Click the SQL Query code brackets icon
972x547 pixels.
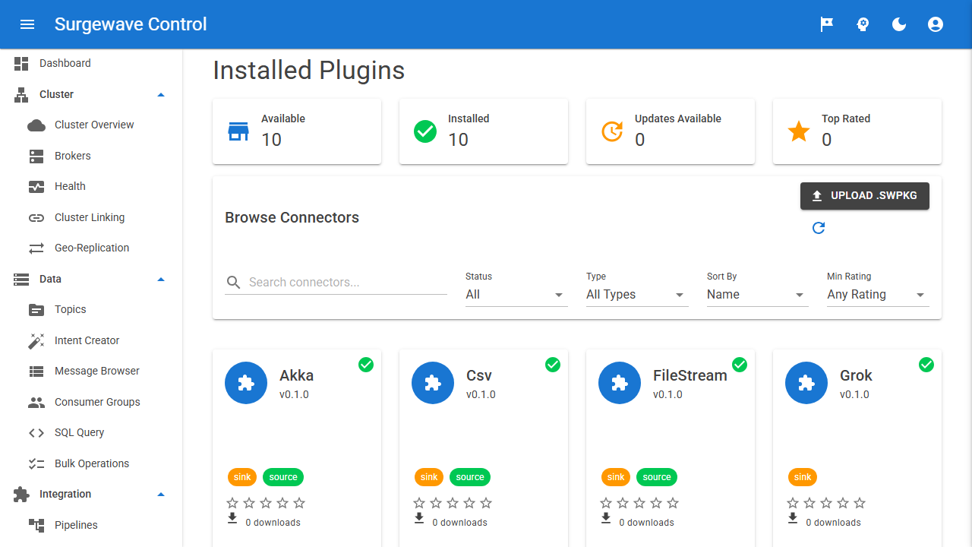pyautogui.click(x=36, y=433)
